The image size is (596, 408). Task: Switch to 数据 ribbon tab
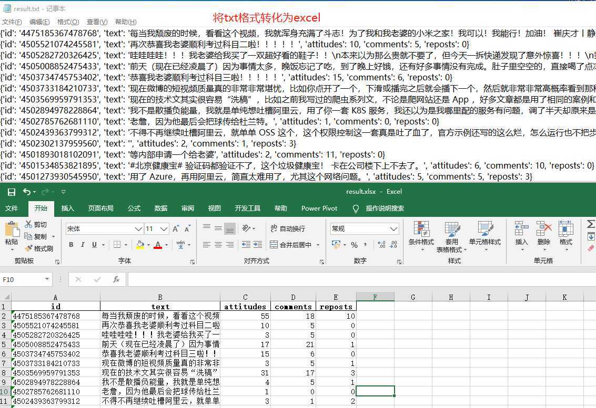pos(161,208)
